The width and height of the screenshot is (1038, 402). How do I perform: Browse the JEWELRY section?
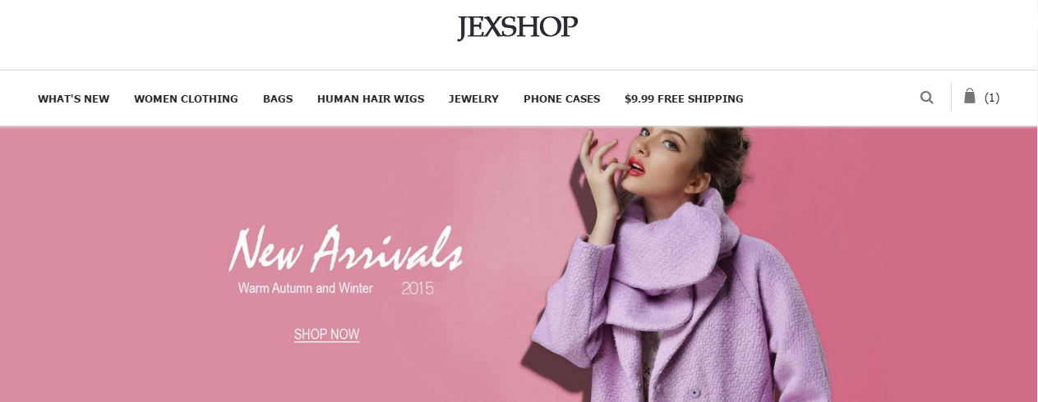pyautogui.click(x=473, y=98)
